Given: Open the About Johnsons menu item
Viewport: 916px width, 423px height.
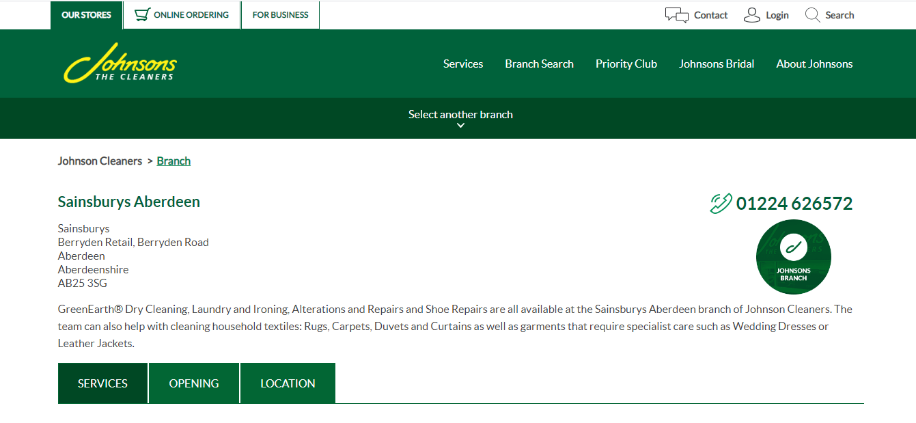Looking at the screenshot, I should (814, 64).
